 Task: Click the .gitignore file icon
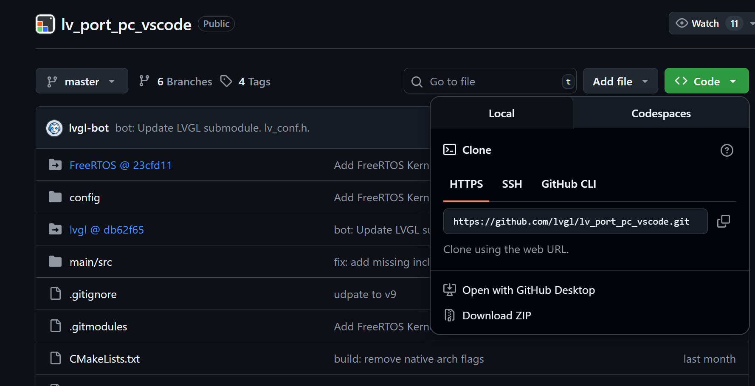56,293
